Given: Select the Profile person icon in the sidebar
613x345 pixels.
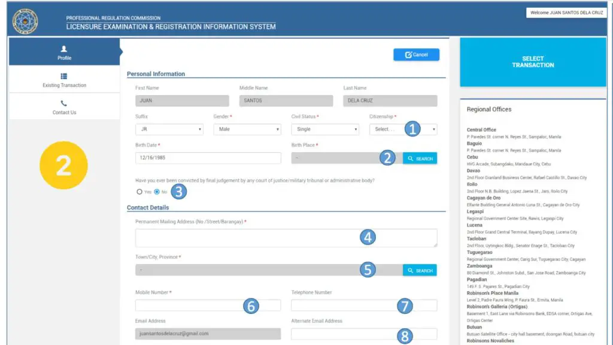Looking at the screenshot, I should [63, 49].
